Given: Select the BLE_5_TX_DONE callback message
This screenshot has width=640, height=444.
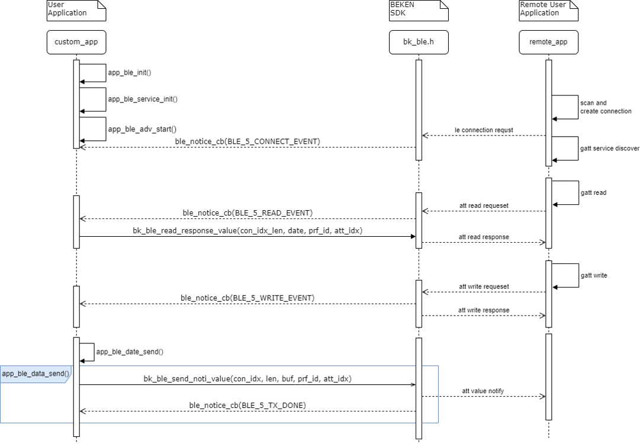Looking at the screenshot, I should coord(247,405).
